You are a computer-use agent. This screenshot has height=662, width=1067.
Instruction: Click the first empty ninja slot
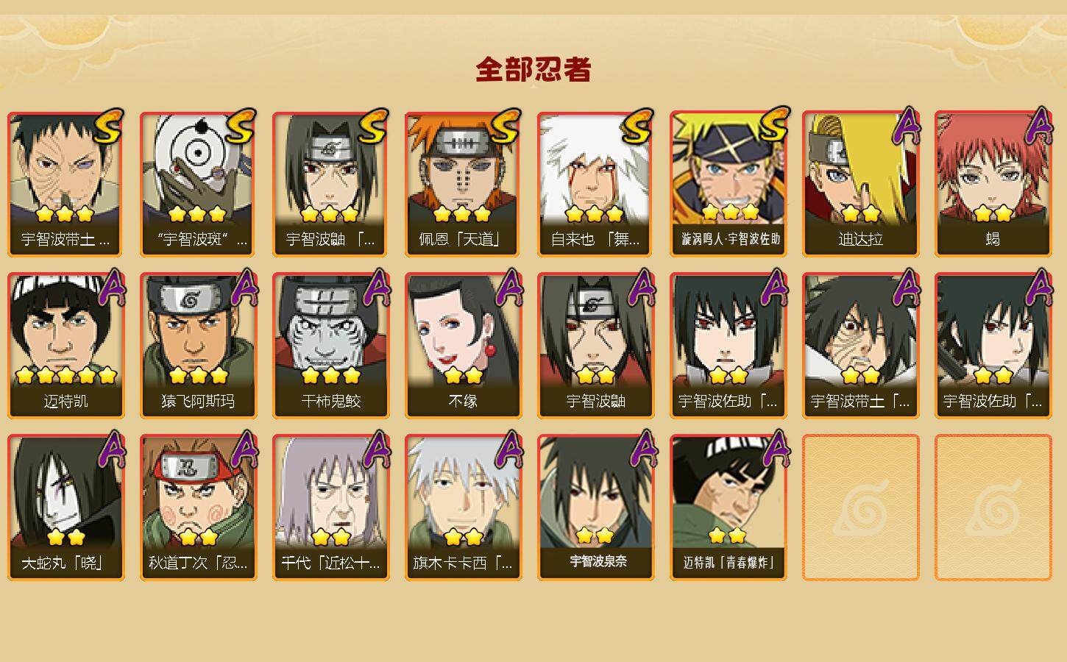[860, 508]
